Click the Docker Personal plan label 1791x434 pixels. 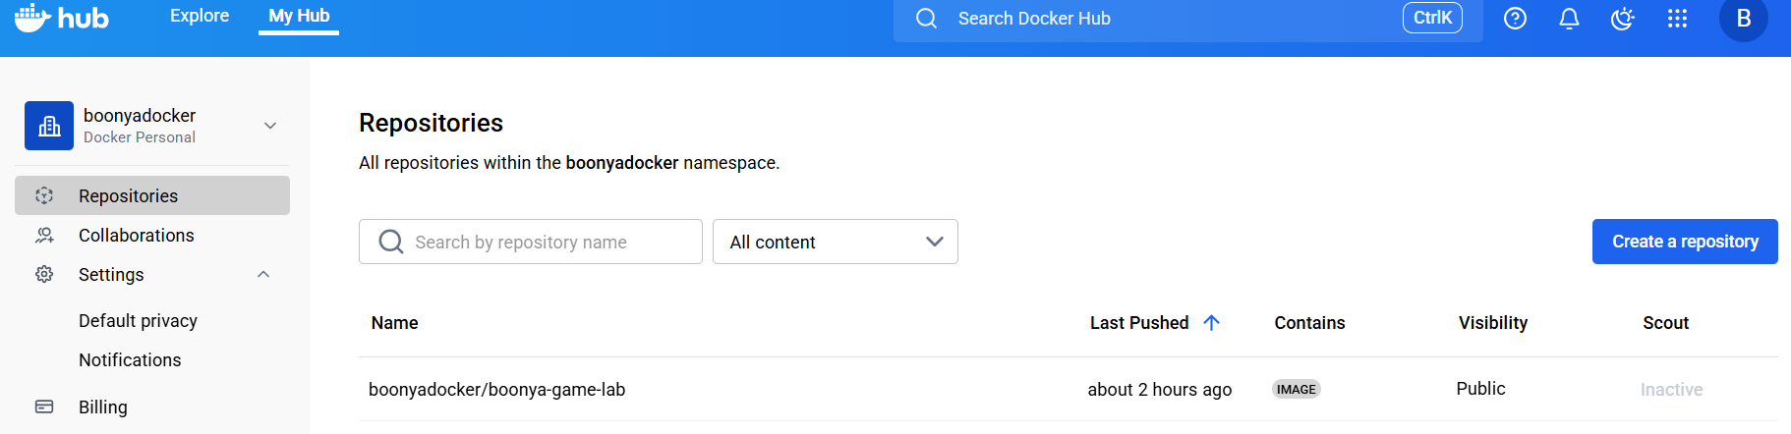(x=140, y=137)
